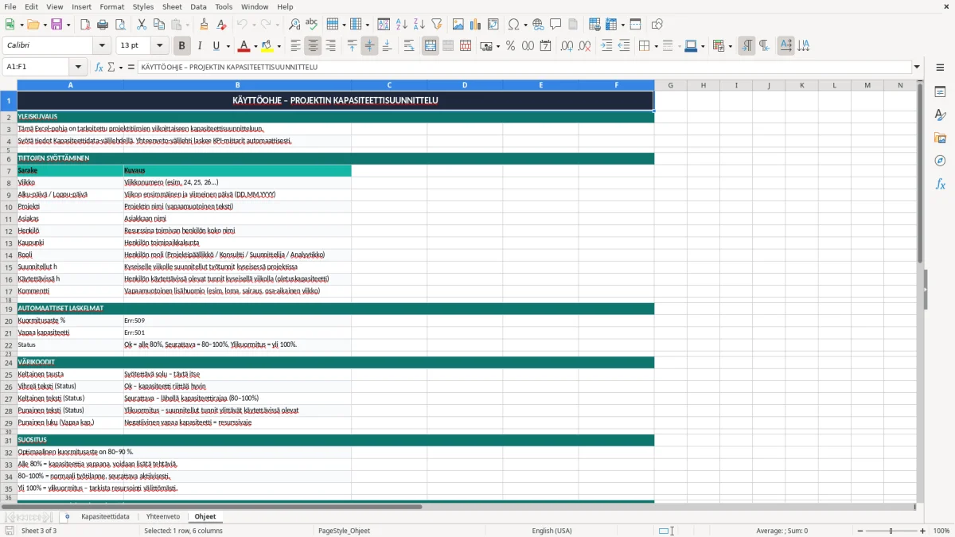Open the sidebar Gallery icon
This screenshot has height=537, width=955.
[x=940, y=138]
